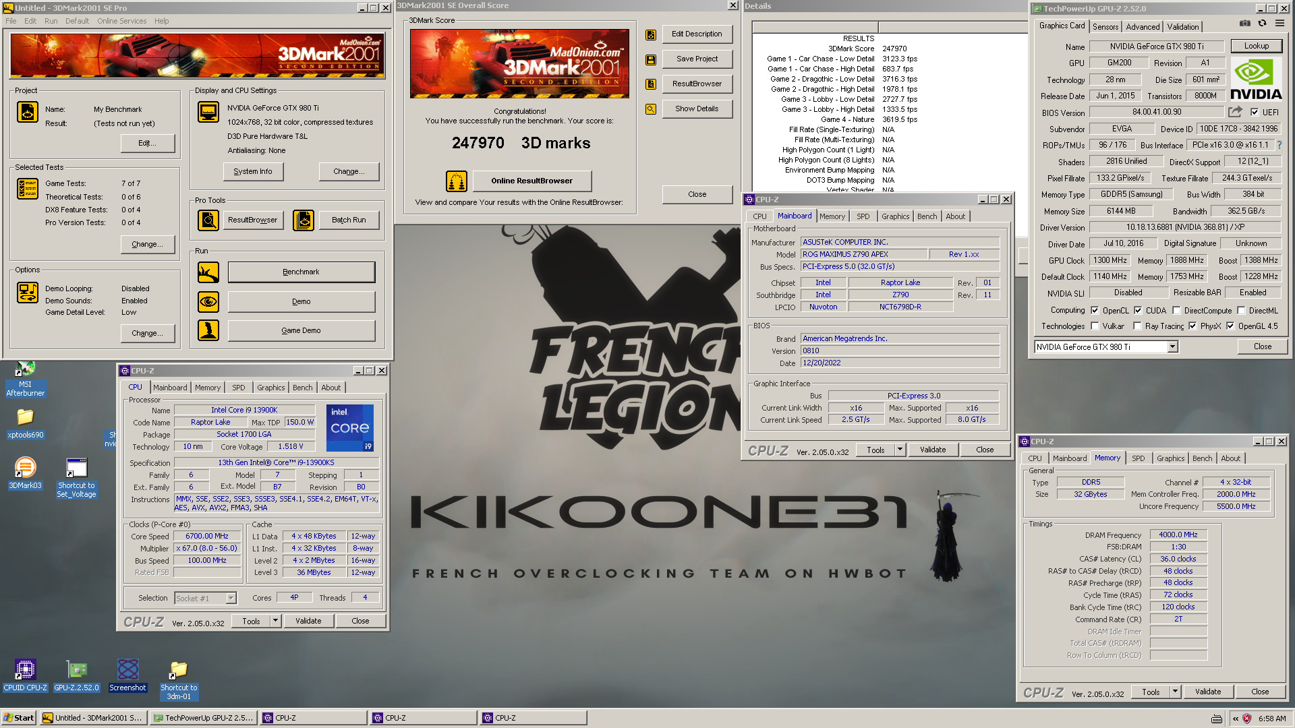Viewport: 1295px width, 728px height.
Task: Click the Batch Run icon in Pro Tools
Action: (x=304, y=220)
